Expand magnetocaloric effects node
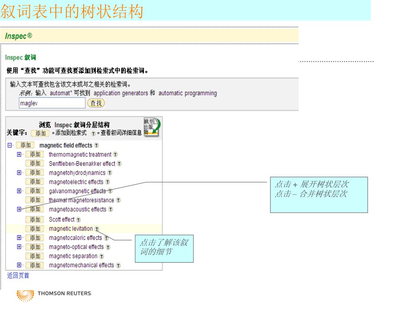Viewport: 412px width, 309px height. 19,237
